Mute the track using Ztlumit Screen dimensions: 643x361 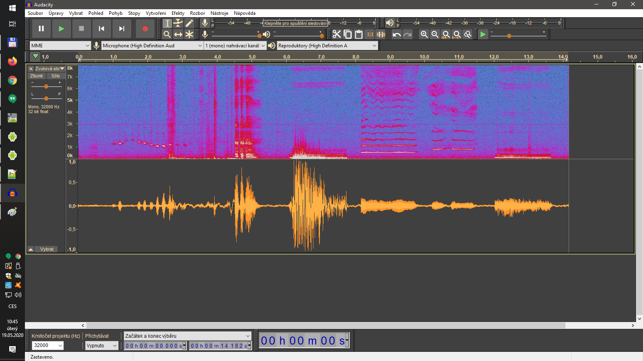tap(36, 75)
